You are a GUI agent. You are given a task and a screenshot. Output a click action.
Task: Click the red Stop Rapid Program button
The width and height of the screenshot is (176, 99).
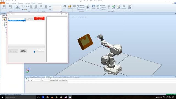tap(39, 18)
